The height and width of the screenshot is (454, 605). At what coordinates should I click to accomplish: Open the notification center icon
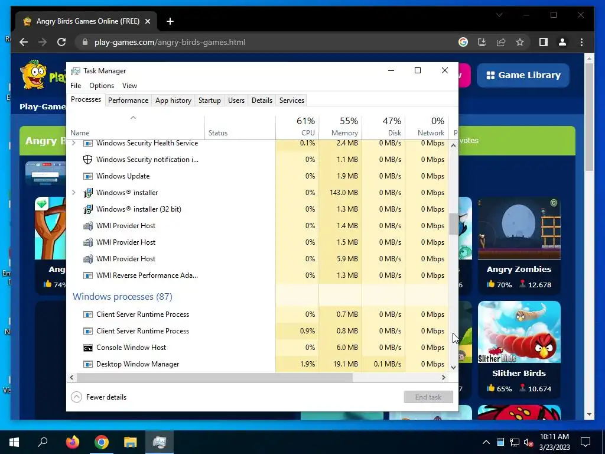click(586, 442)
